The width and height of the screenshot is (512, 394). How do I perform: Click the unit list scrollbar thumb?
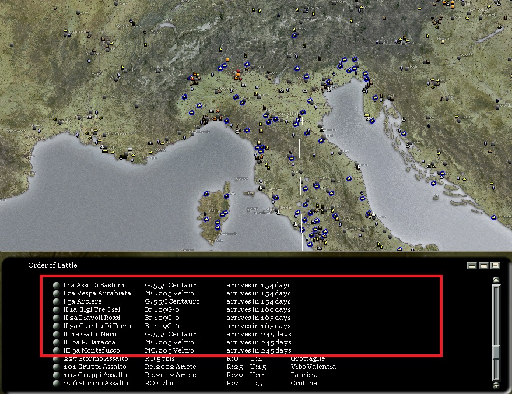coord(496,353)
